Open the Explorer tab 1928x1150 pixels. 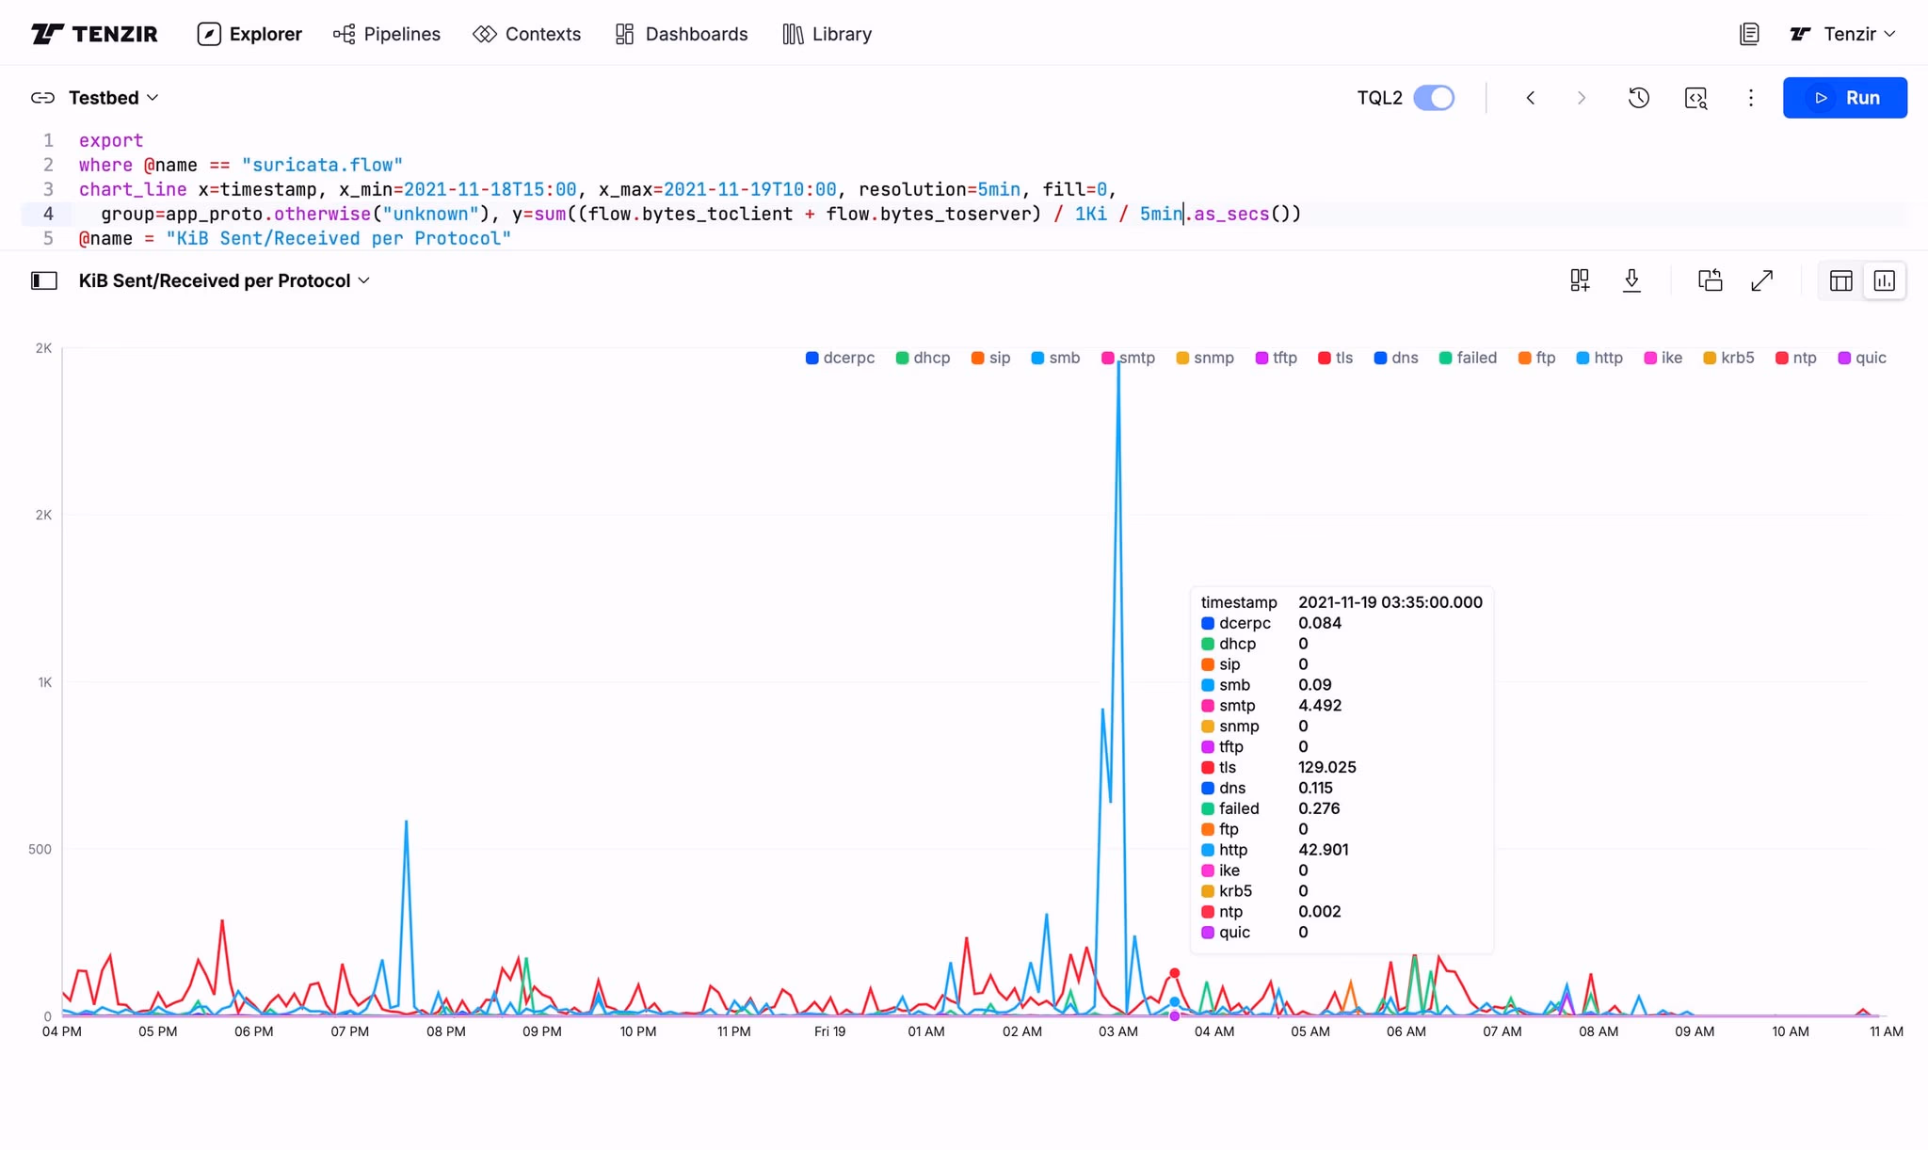click(x=249, y=34)
